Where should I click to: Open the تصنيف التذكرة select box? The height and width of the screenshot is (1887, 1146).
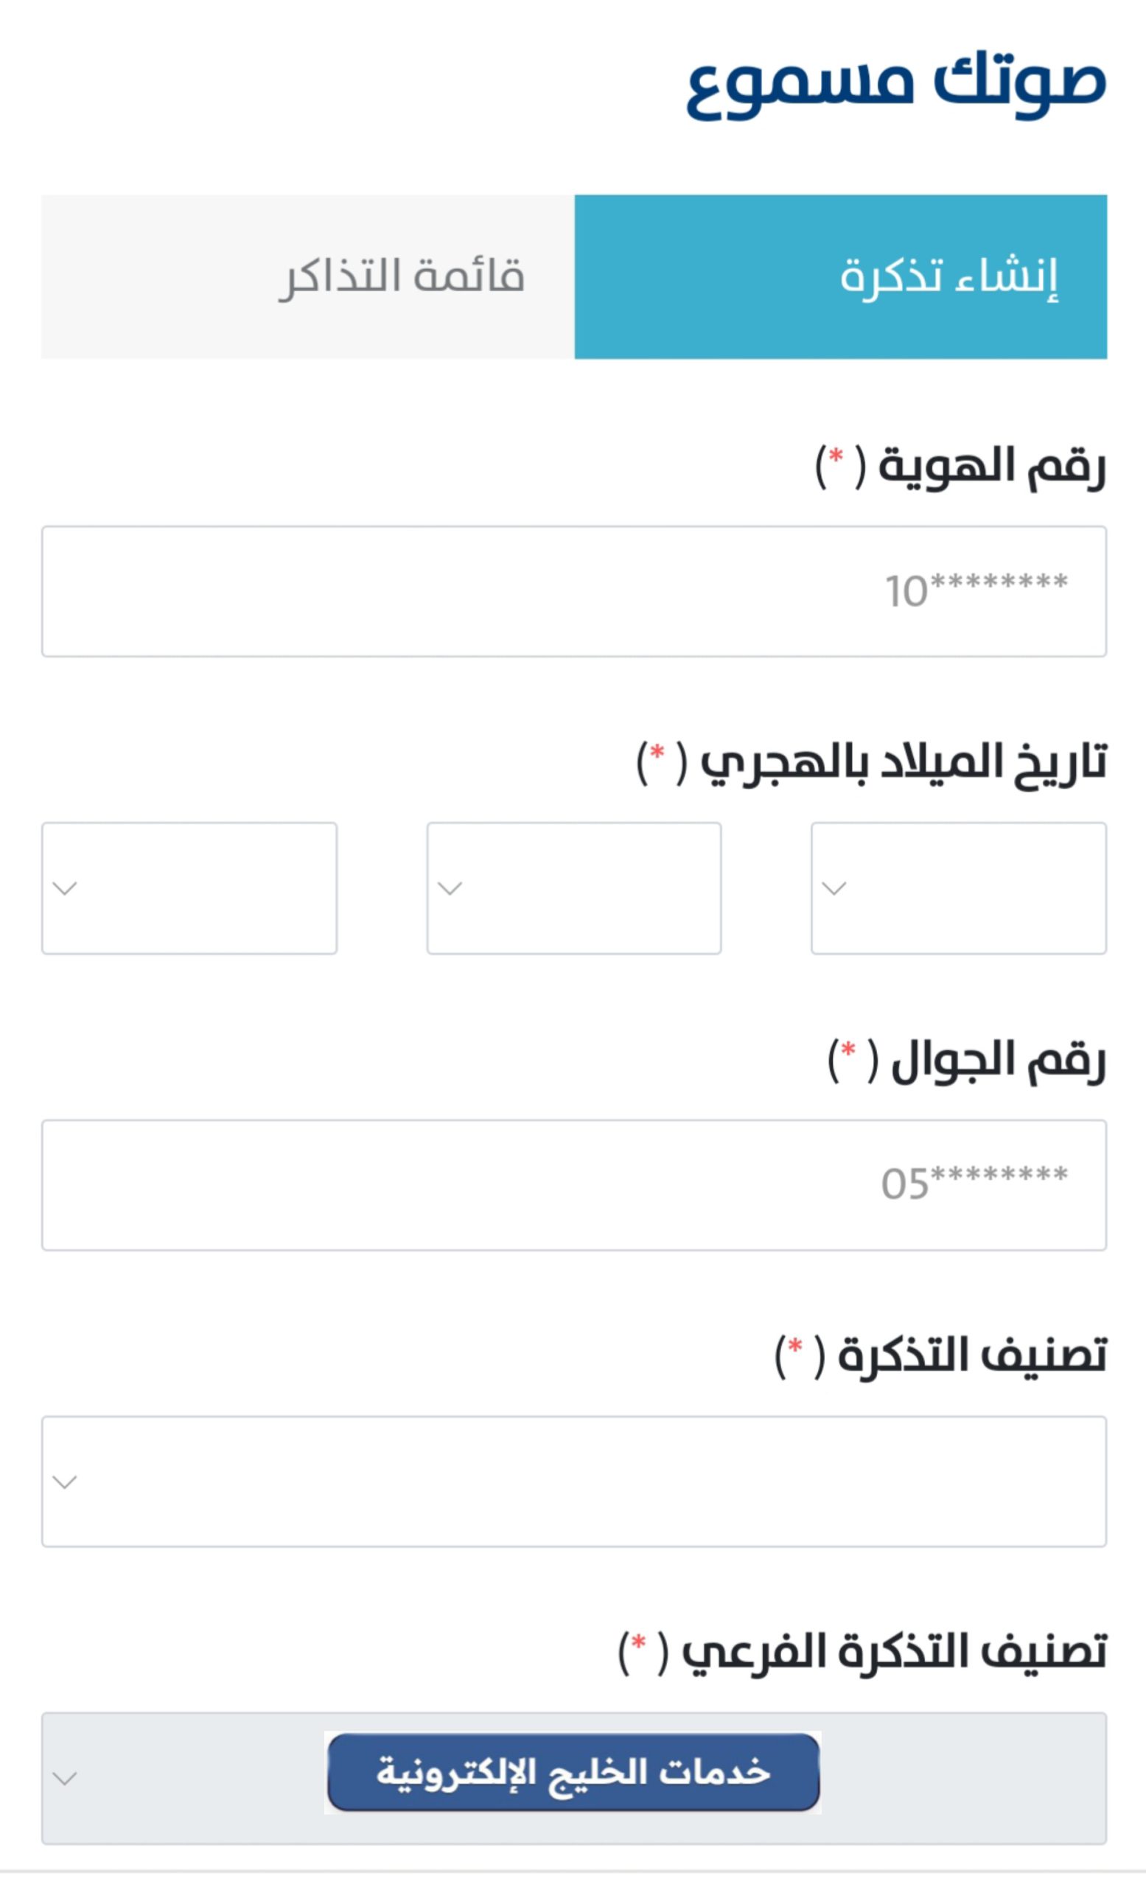[x=574, y=1482]
